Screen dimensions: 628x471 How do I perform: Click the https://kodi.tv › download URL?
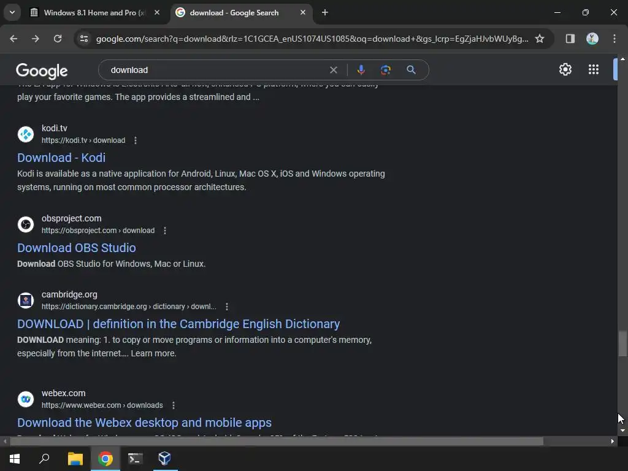click(x=83, y=140)
